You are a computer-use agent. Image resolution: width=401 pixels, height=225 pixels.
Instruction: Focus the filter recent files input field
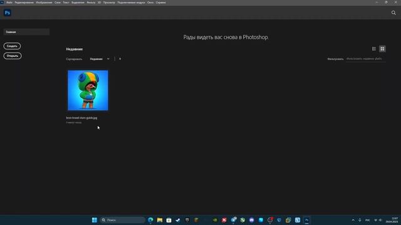tap(366, 59)
